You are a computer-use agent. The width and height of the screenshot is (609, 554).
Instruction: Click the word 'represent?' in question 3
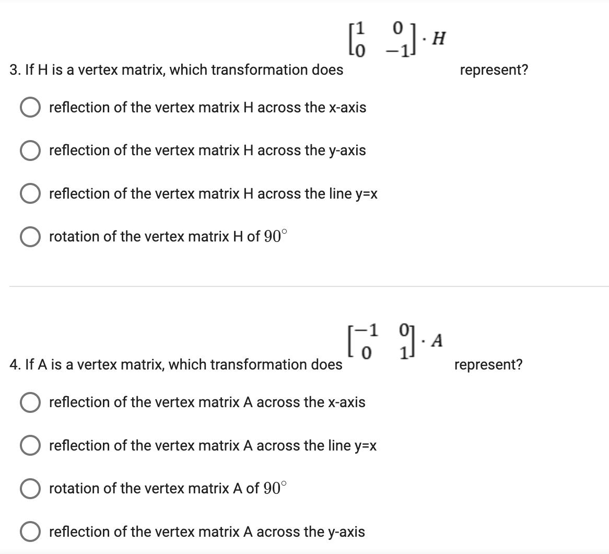coord(494,70)
